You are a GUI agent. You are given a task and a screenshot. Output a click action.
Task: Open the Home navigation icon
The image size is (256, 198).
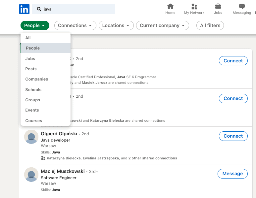[170, 7]
